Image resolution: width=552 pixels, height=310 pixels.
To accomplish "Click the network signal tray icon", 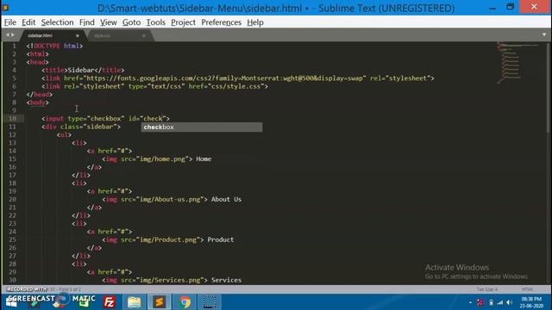I will pyautogui.click(x=500, y=302).
